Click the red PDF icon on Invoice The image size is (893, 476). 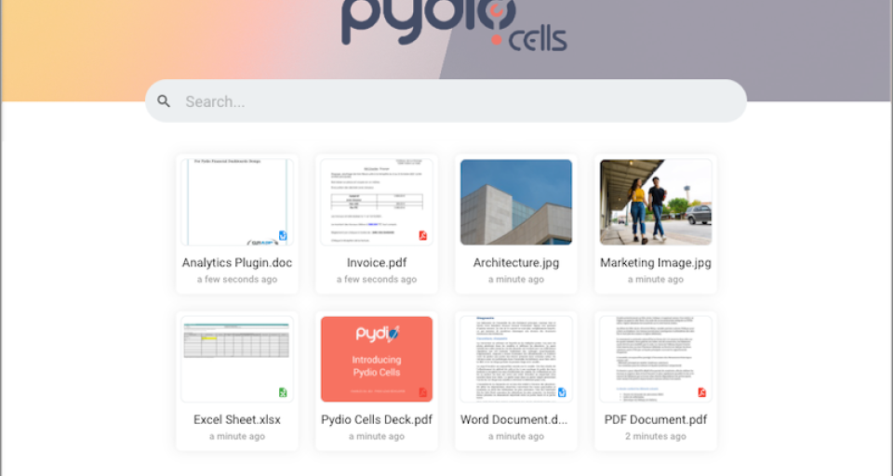coord(422,235)
